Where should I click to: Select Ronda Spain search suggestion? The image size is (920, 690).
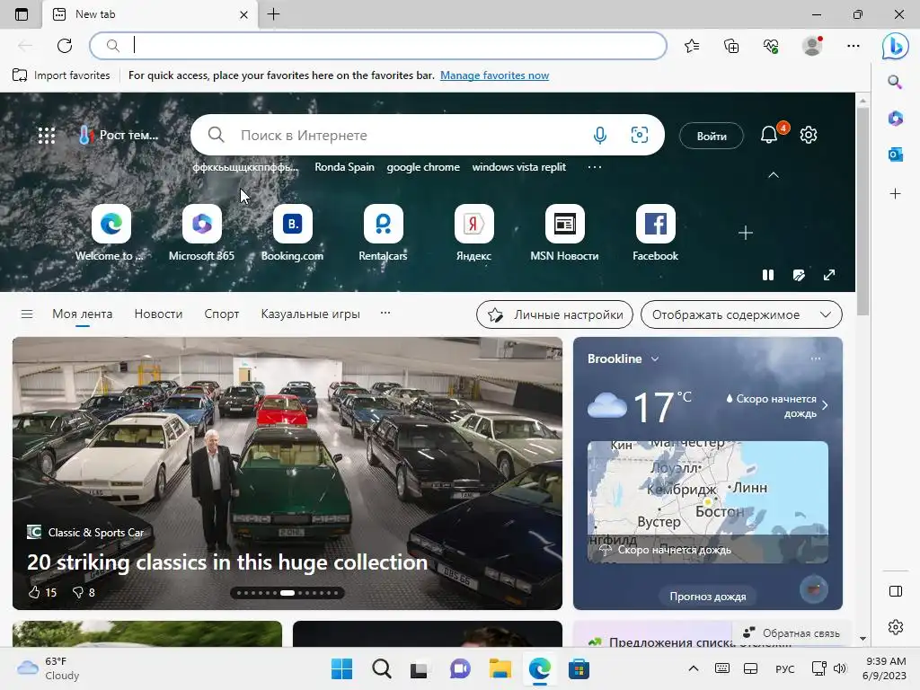pyautogui.click(x=344, y=167)
